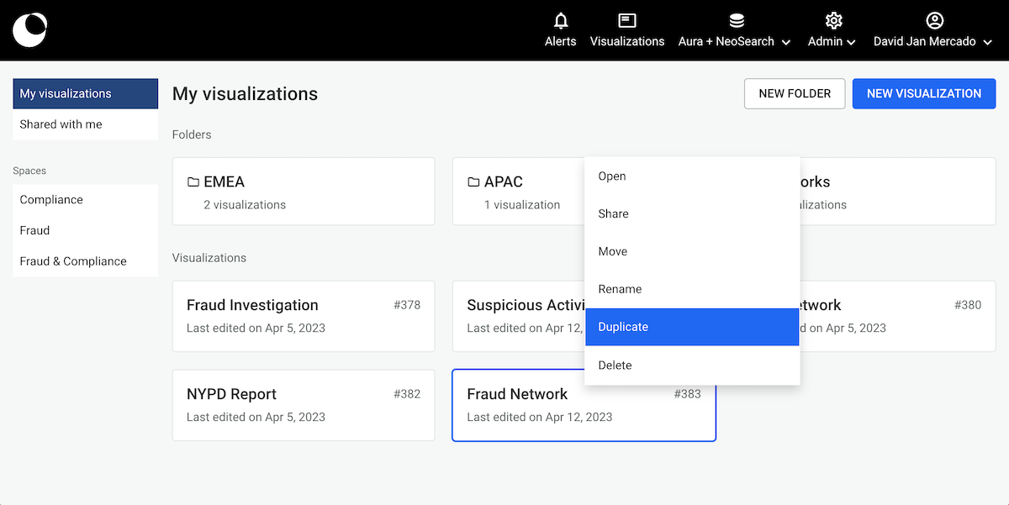Select Duplicate from the context menu
Screen dimensions: 1009x505
[x=691, y=327]
